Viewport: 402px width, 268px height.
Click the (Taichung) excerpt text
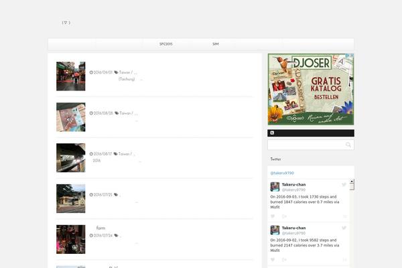click(x=127, y=79)
